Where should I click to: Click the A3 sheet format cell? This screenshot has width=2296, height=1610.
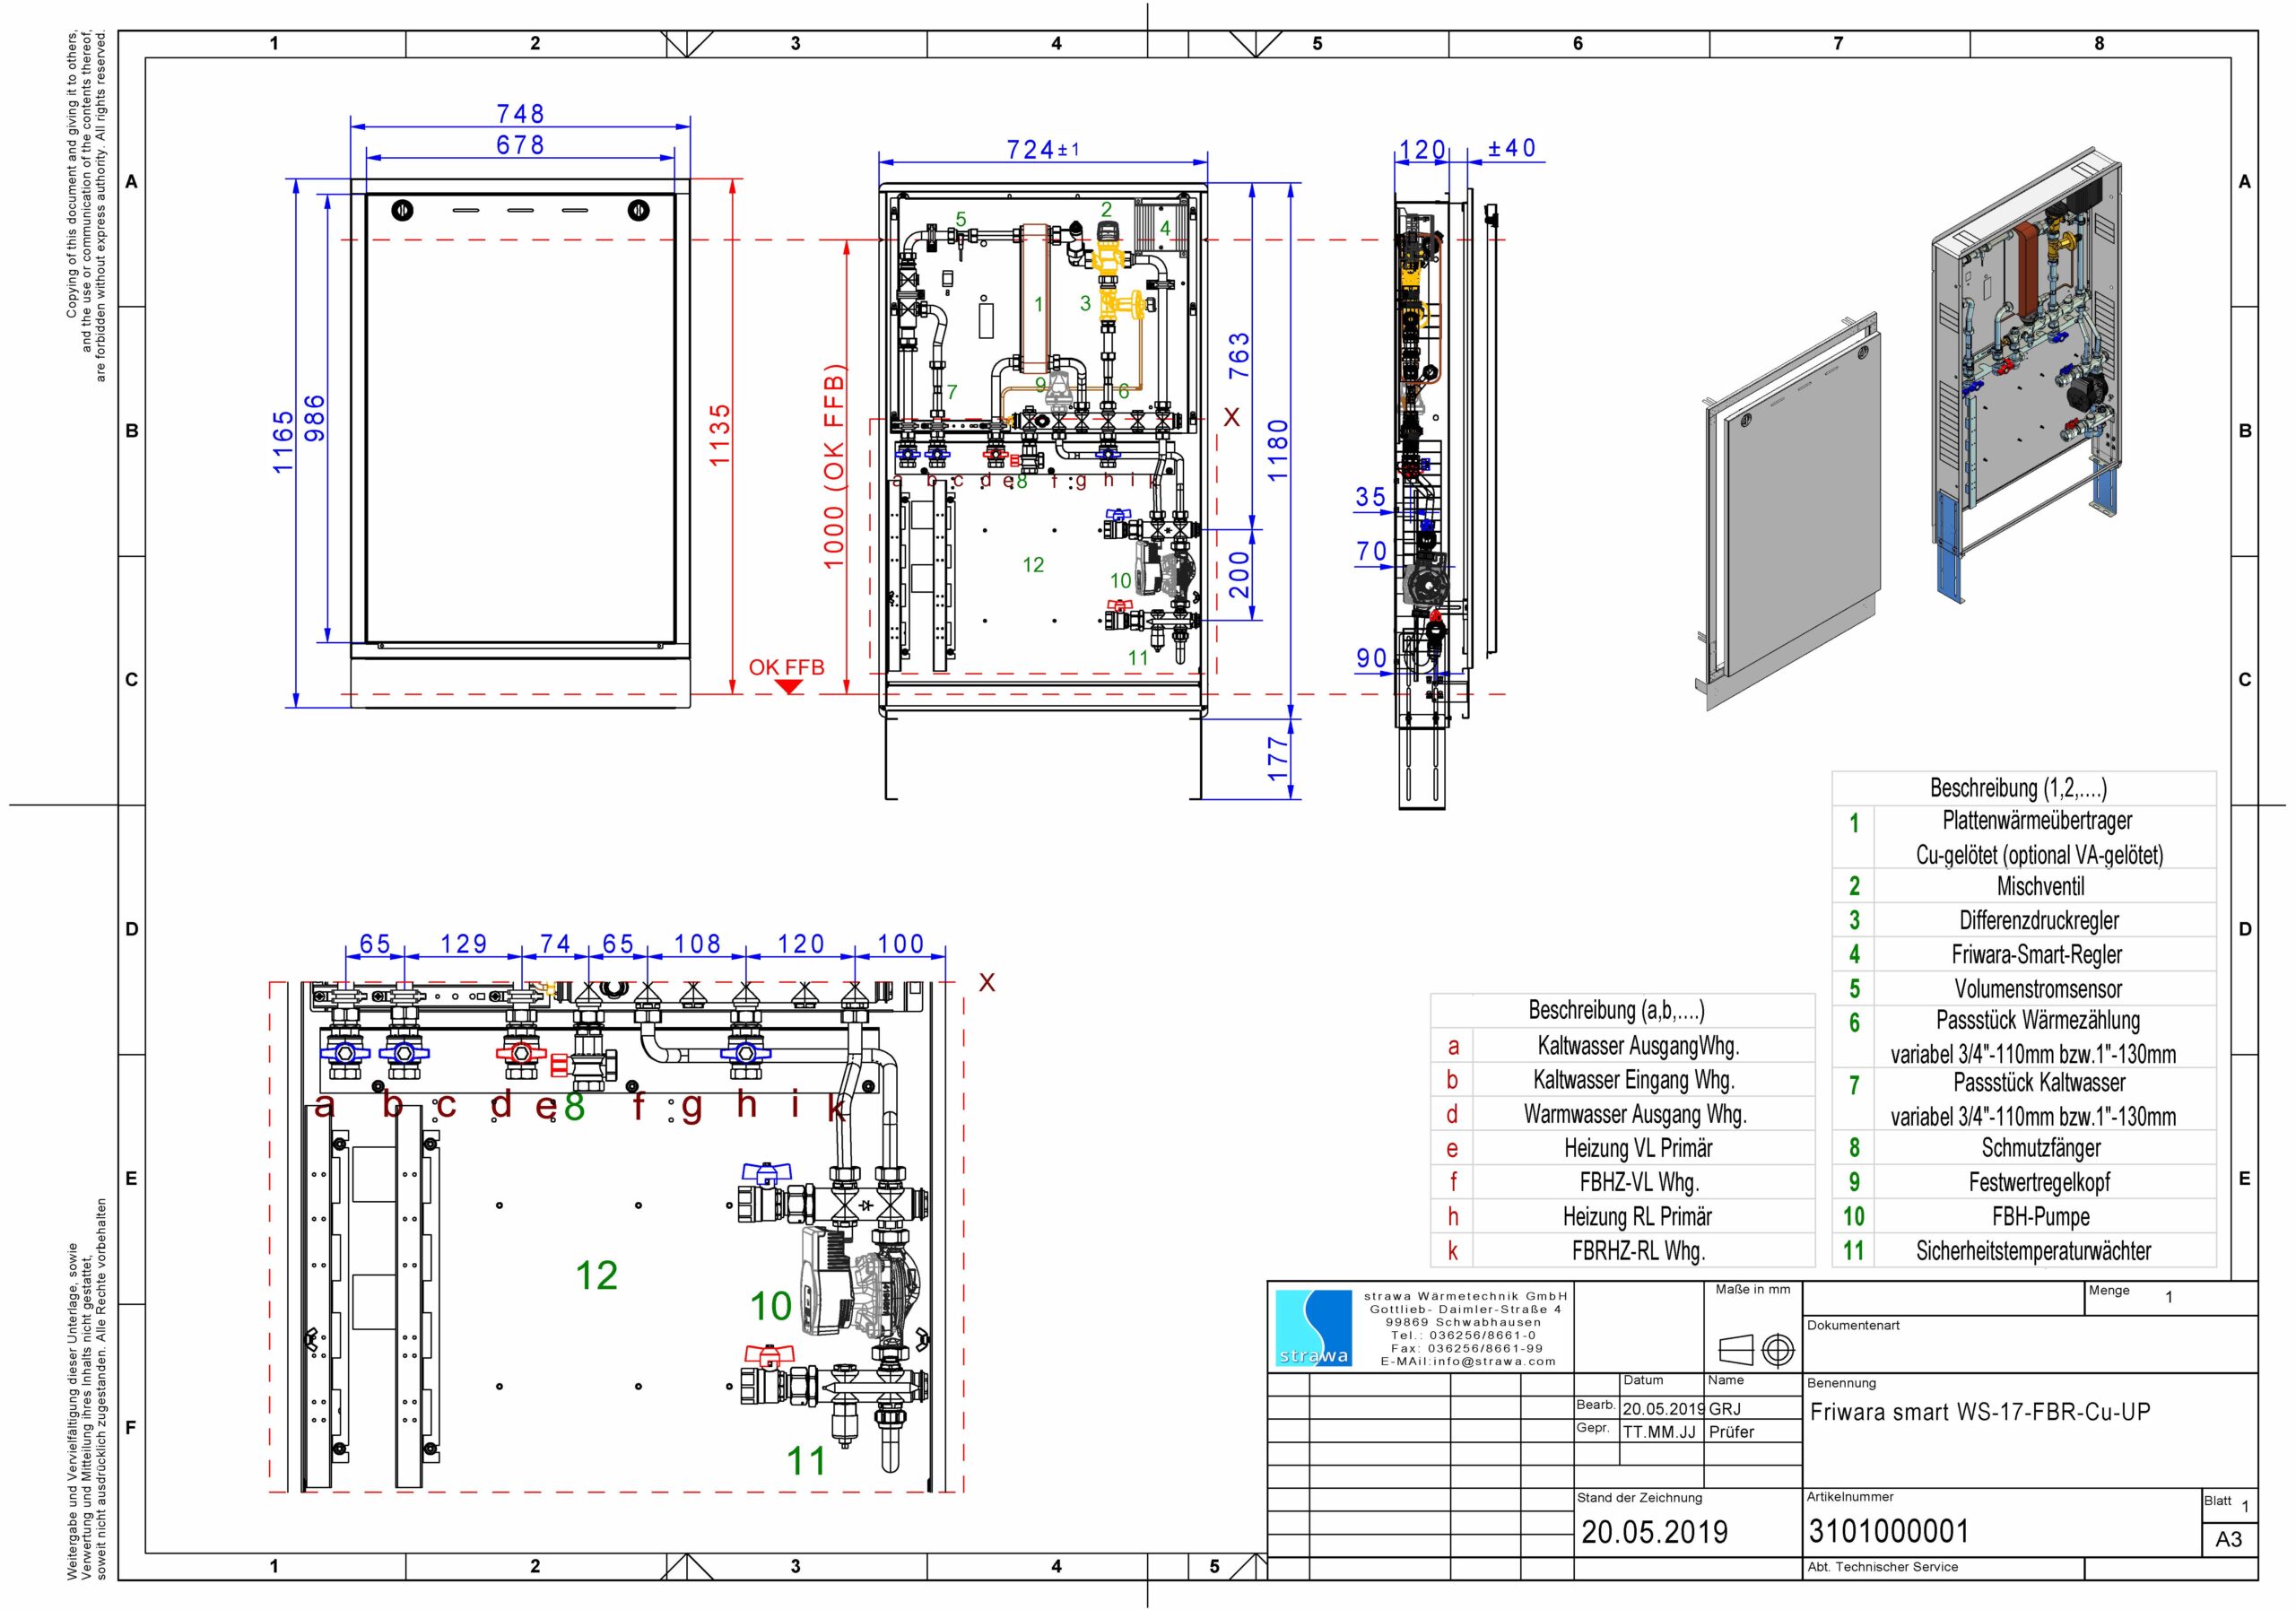tap(2229, 1539)
